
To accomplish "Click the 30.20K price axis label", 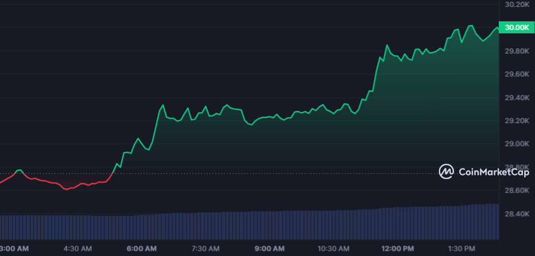I will coord(516,5).
